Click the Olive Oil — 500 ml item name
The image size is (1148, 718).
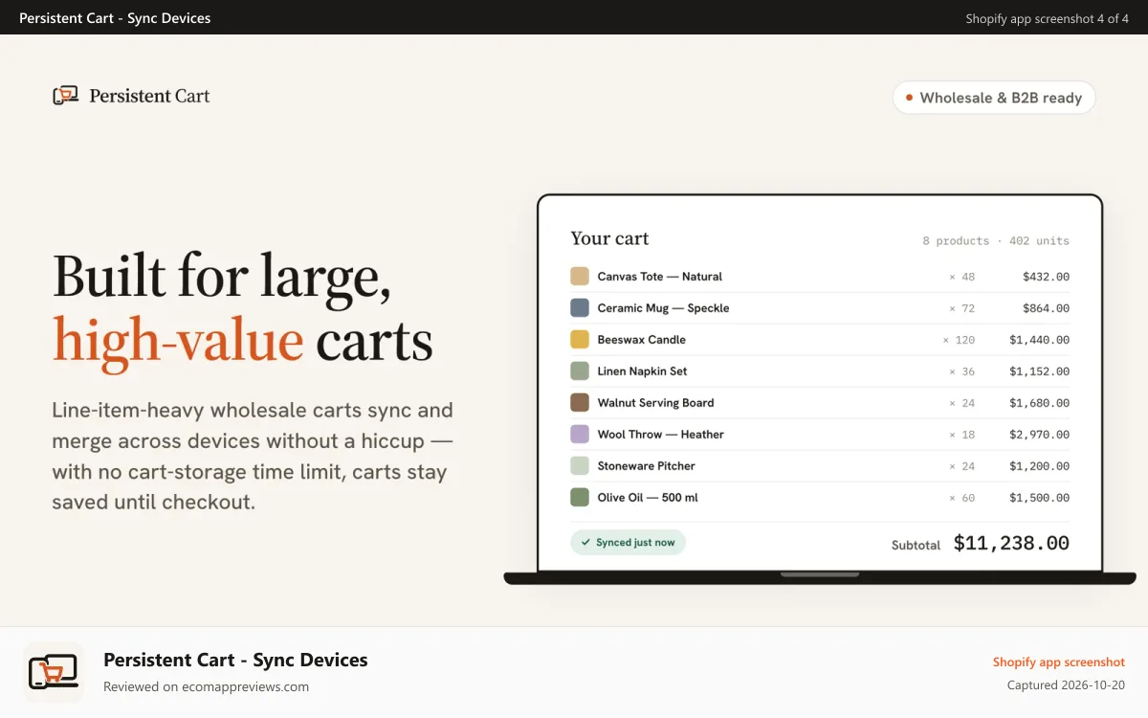648,498
